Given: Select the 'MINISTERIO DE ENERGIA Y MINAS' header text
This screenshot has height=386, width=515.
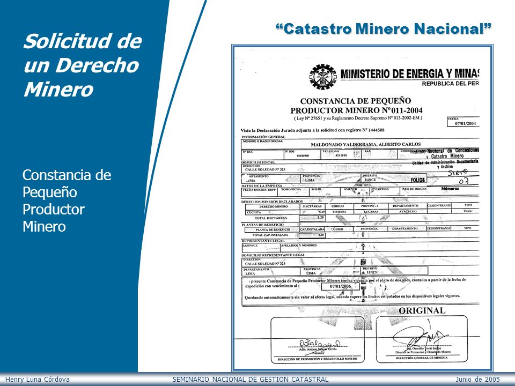Looking at the screenshot, I should [x=410, y=74].
